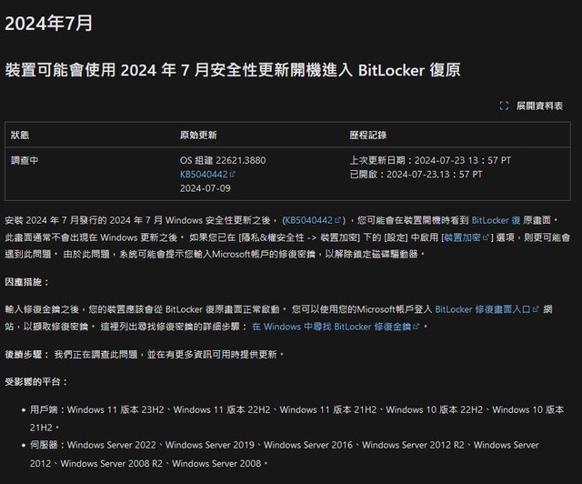Click external-link icon after KB5040442 in the paragraph
The width and height of the screenshot is (582, 484).
coord(338,220)
